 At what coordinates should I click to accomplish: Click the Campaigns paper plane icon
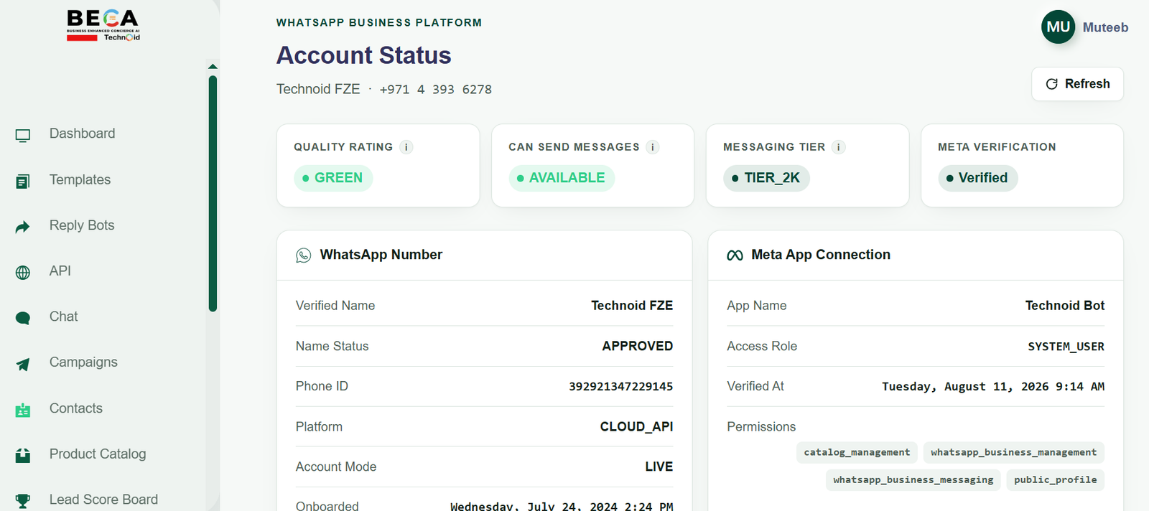coord(23,364)
